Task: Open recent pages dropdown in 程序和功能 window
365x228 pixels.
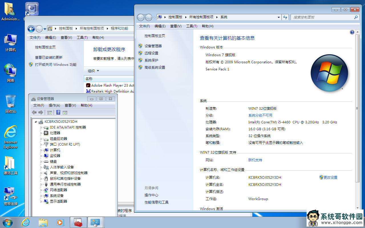Action: 45,29
